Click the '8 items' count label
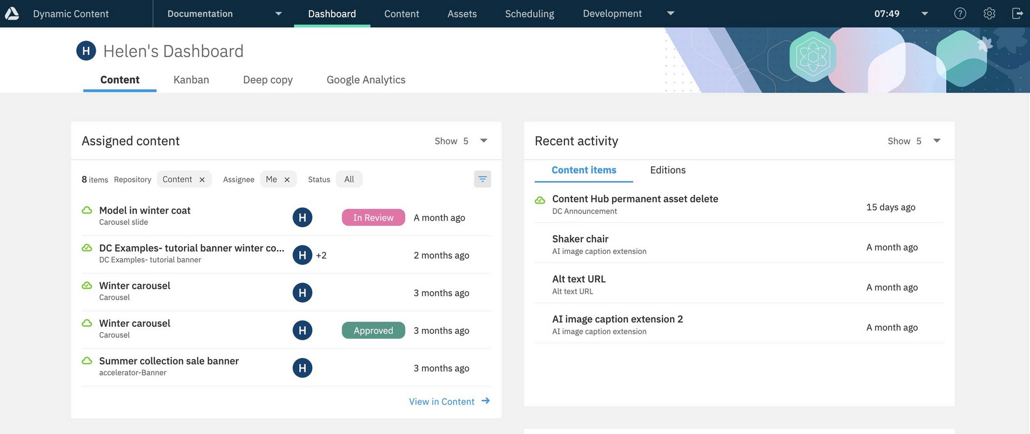 tap(95, 180)
